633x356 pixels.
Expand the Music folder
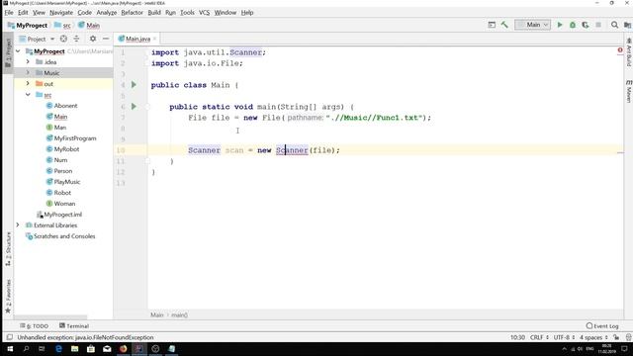28,72
